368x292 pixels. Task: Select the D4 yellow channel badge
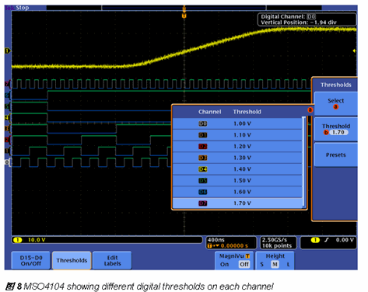tap(203, 169)
